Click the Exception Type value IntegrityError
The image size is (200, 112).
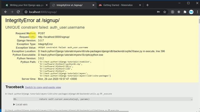tap(45, 44)
